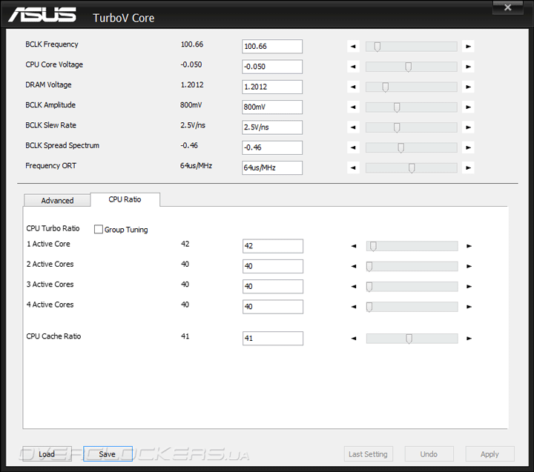The image size is (534, 472).
Task: Click the BCLK Spread Spectrum slider thumb
Action: (x=400, y=148)
